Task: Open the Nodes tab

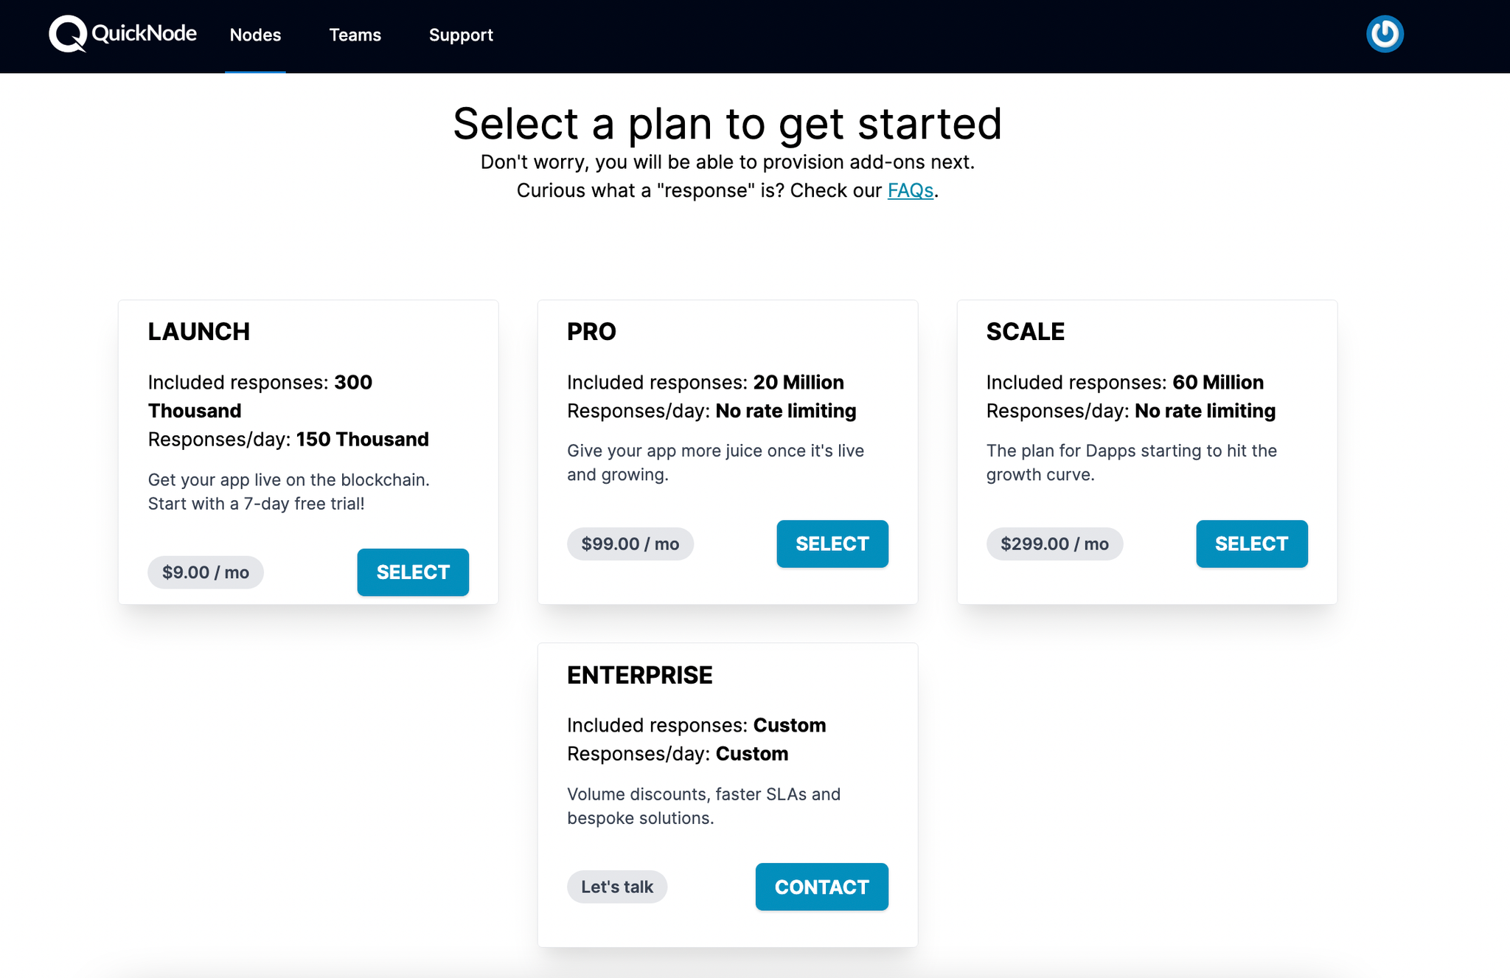Action: click(255, 35)
